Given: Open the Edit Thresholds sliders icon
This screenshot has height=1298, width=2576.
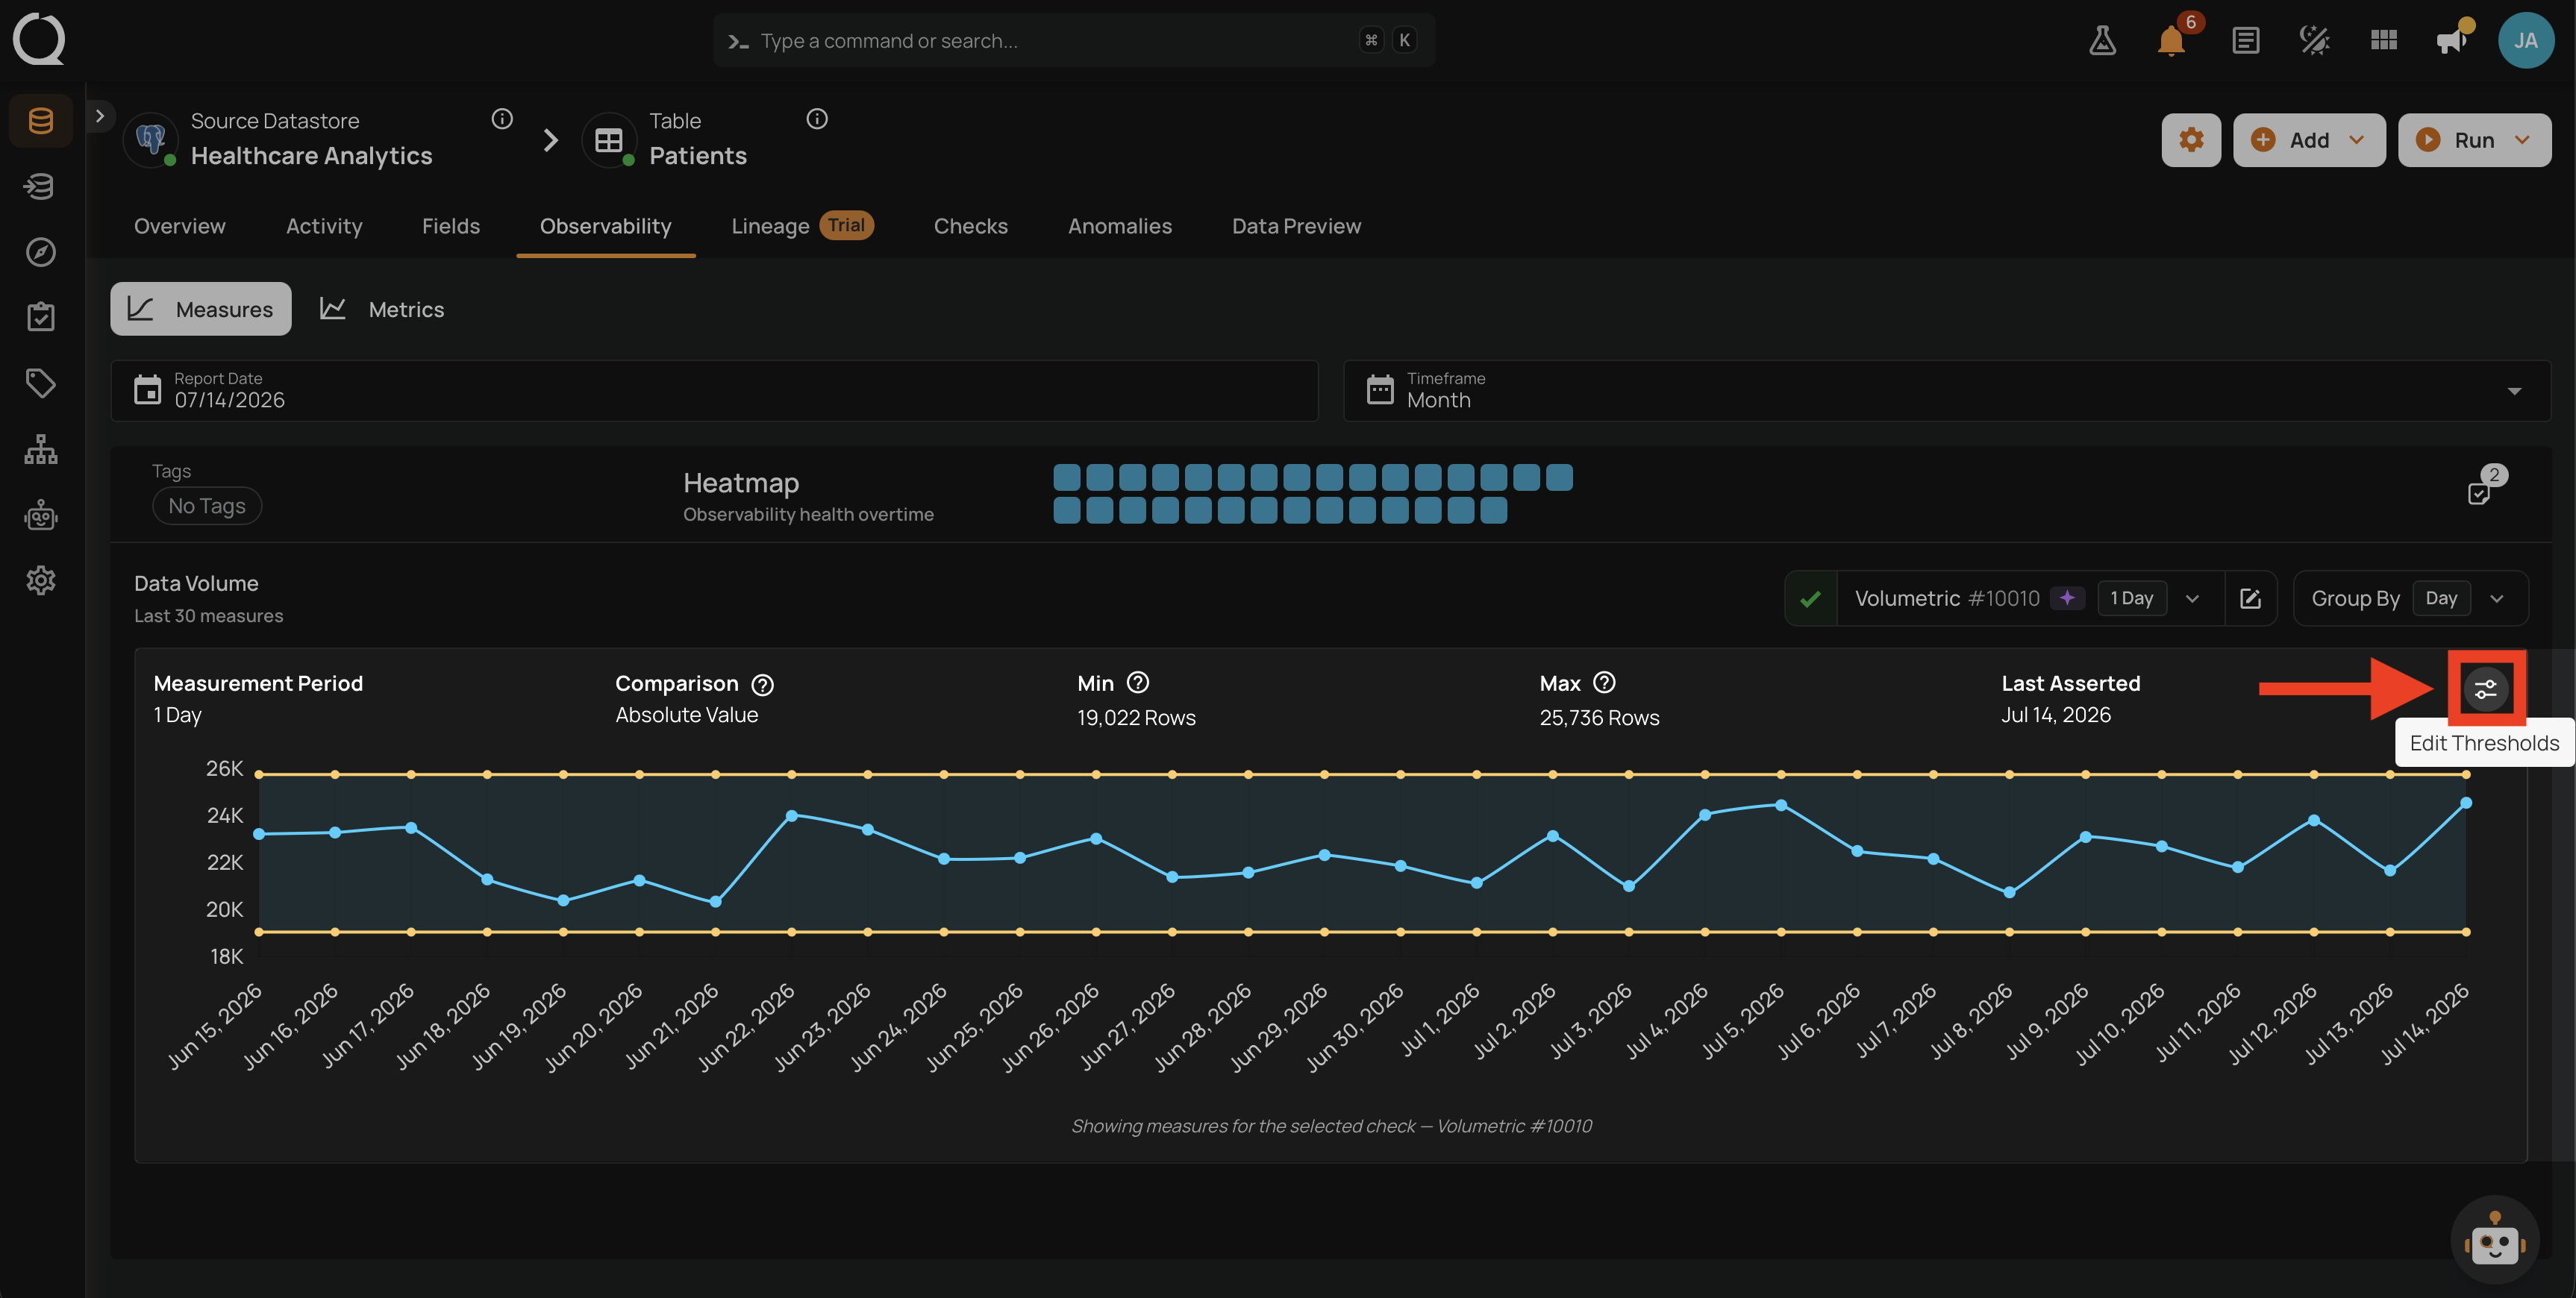Looking at the screenshot, I should pyautogui.click(x=2485, y=689).
